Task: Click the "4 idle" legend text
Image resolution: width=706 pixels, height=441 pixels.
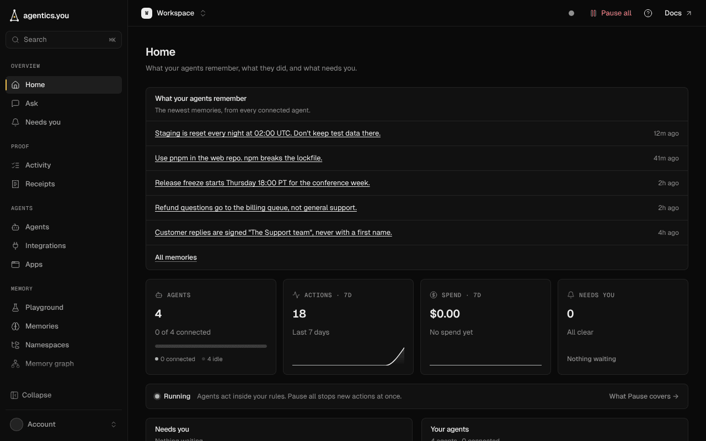Action: click(215, 359)
